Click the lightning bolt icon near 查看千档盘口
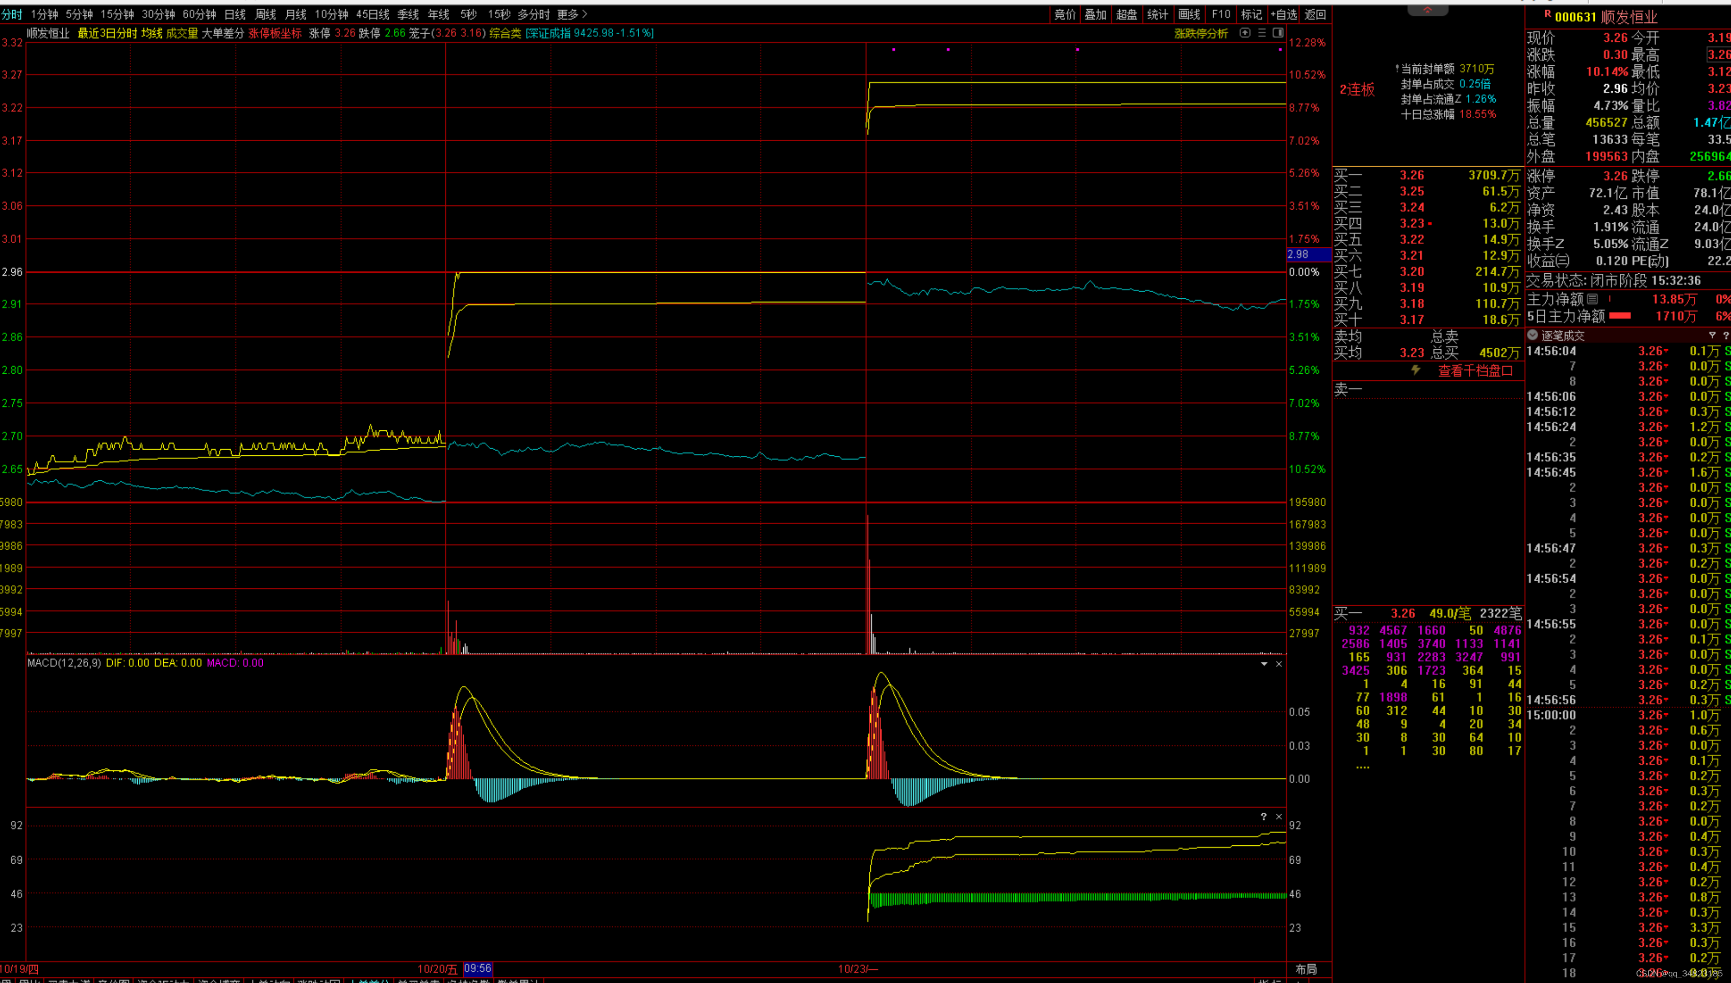The width and height of the screenshot is (1731, 983). (1416, 370)
